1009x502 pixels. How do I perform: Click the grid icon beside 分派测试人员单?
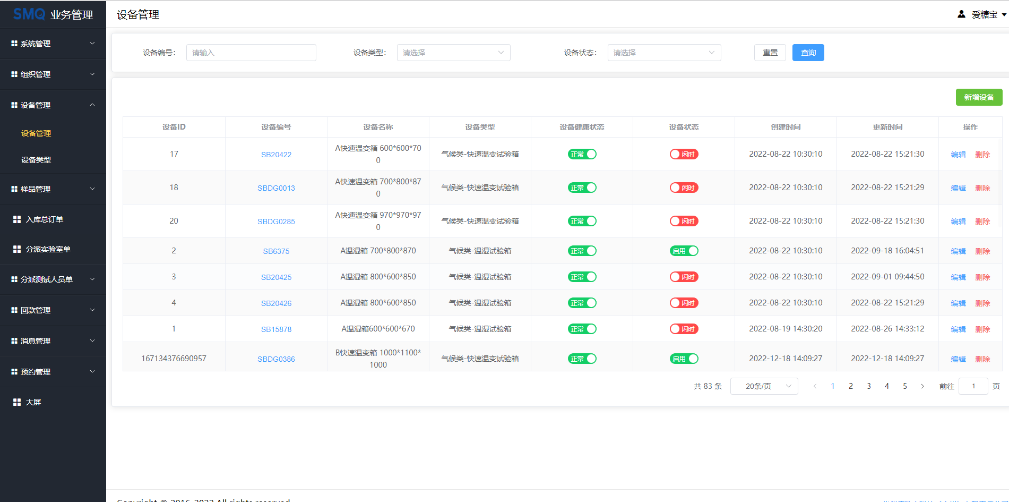[x=14, y=279]
